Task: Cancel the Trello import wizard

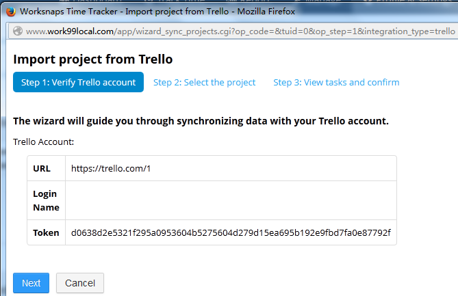Action: click(79, 283)
